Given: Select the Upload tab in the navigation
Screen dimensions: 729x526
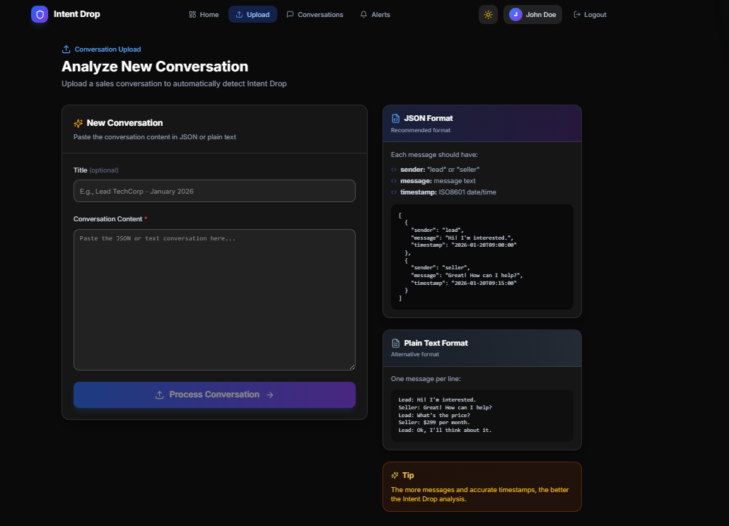Looking at the screenshot, I should pyautogui.click(x=252, y=14).
